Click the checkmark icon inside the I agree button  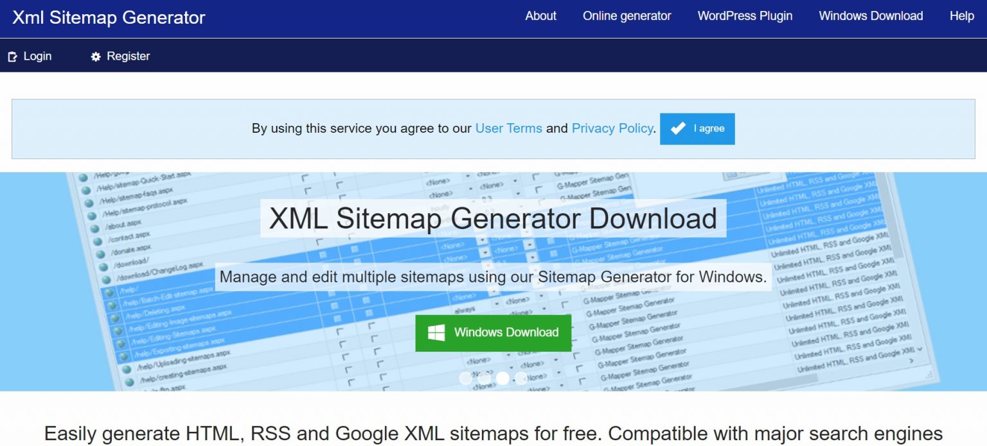[679, 128]
